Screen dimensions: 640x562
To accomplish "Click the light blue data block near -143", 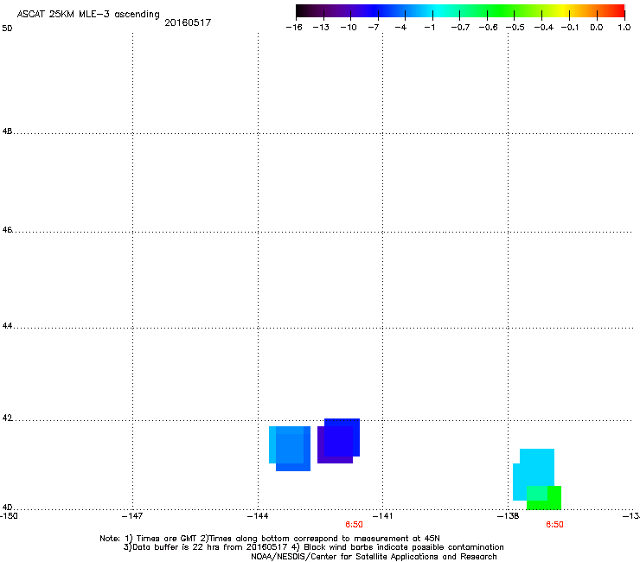I will (290, 448).
